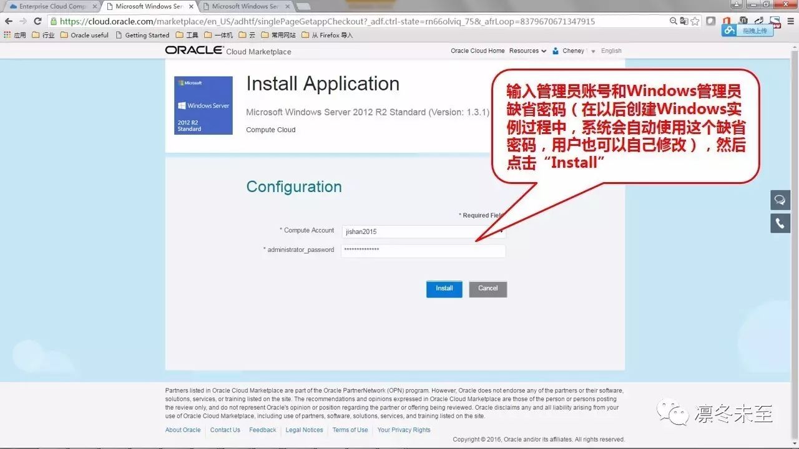Switch to the Enterprise Cloud Comp tab
This screenshot has height=449, width=799.
(52, 6)
